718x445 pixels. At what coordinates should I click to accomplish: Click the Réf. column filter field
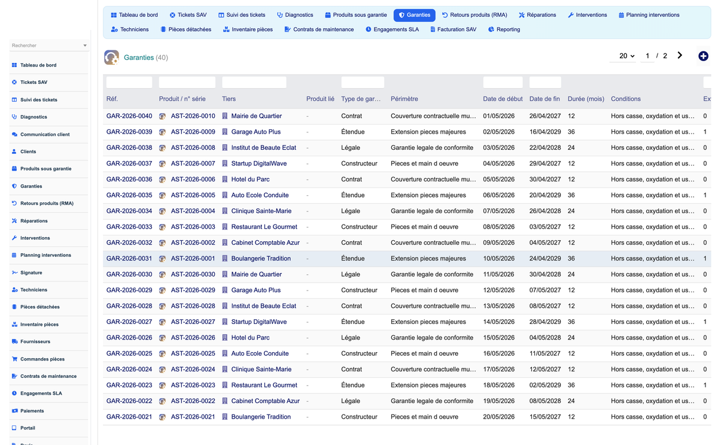coord(129,83)
